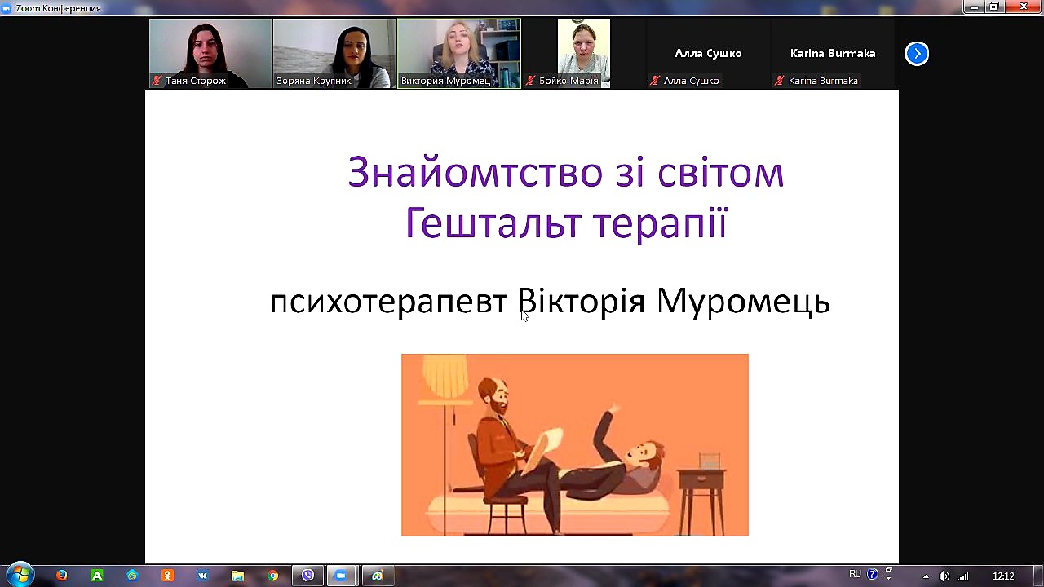Minimize the Zoom Конференция window

975,7
